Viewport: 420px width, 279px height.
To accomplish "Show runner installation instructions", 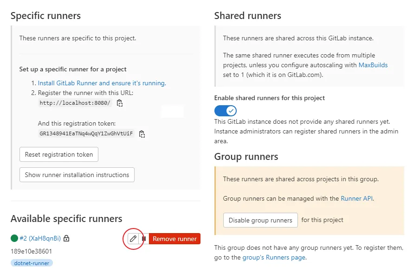I will (x=77, y=175).
